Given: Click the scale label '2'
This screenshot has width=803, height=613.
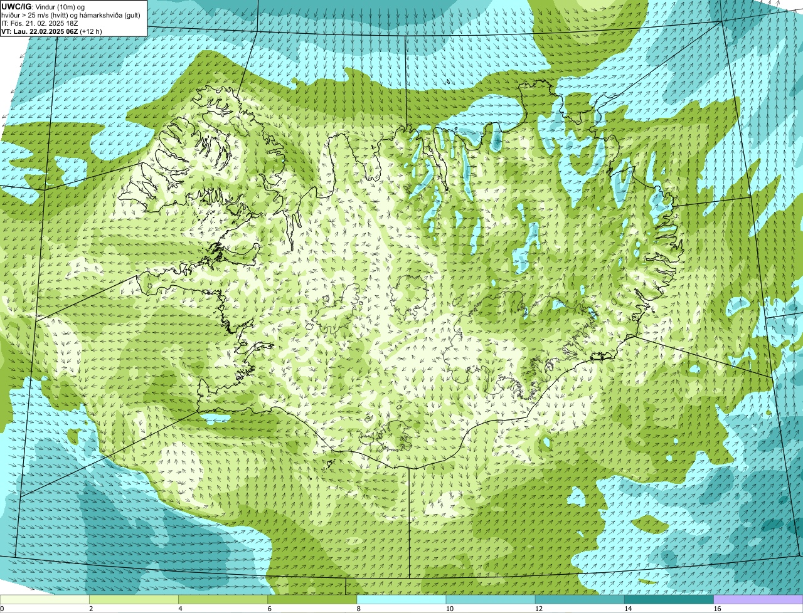Looking at the screenshot, I should point(91,609).
